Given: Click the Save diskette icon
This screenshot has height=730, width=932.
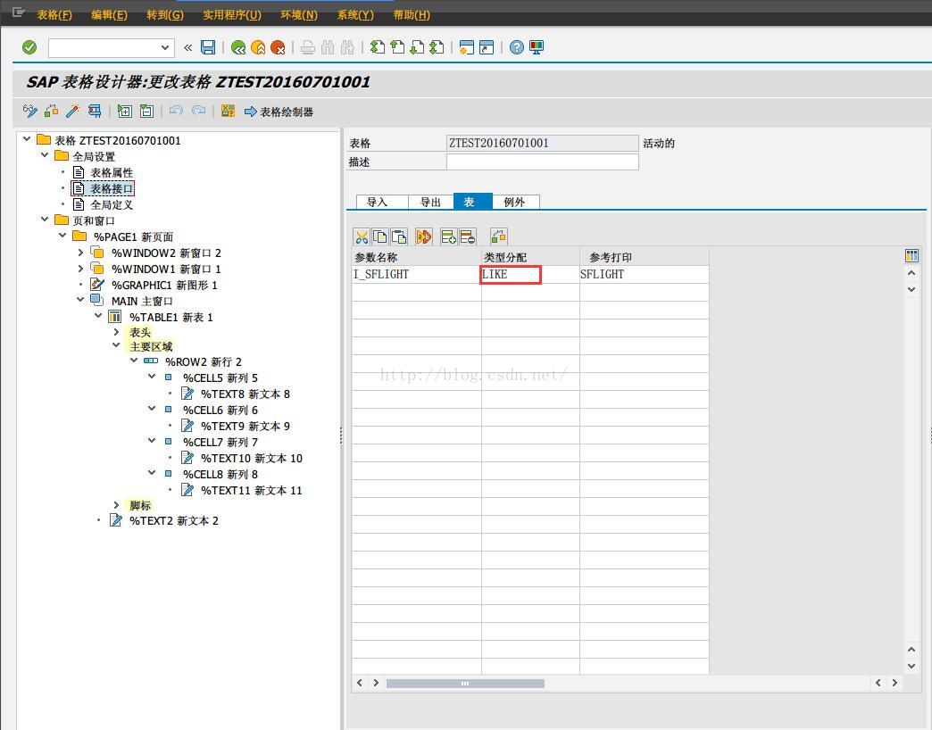Looking at the screenshot, I should [208, 47].
